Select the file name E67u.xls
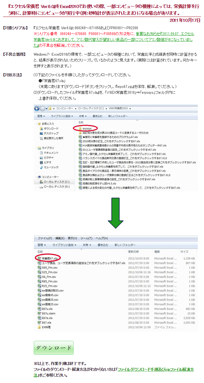The height and width of the screenshot is (383, 204). tap(47, 309)
